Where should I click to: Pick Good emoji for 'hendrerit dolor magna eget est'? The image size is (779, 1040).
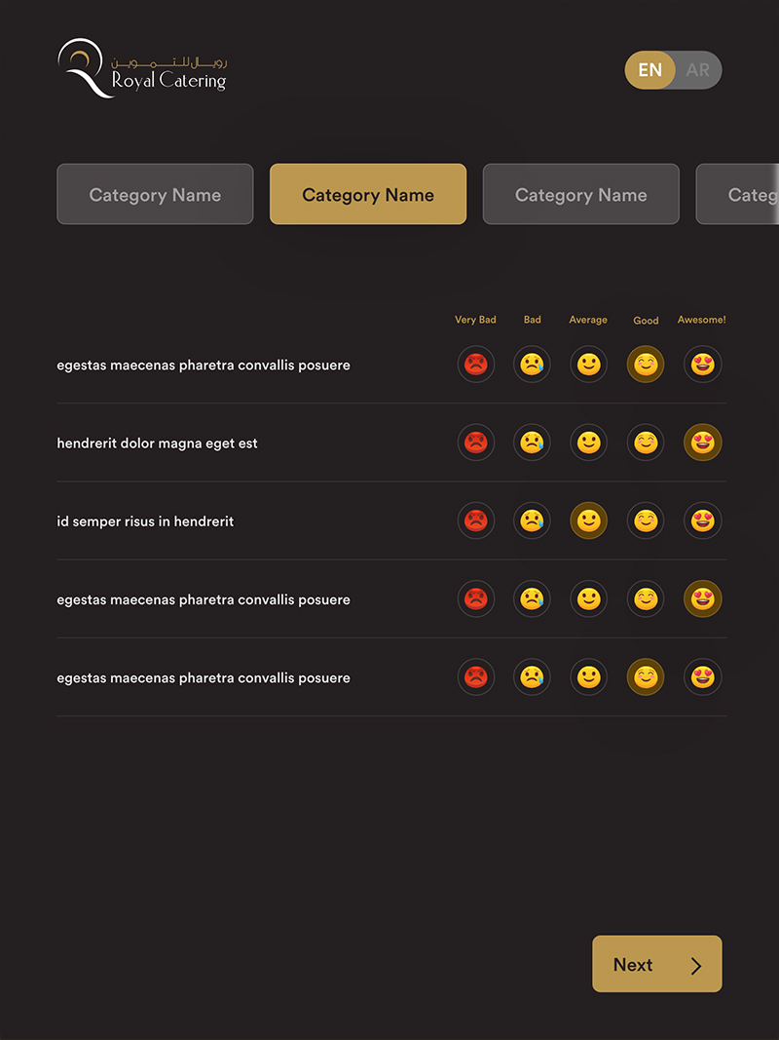pyautogui.click(x=646, y=443)
